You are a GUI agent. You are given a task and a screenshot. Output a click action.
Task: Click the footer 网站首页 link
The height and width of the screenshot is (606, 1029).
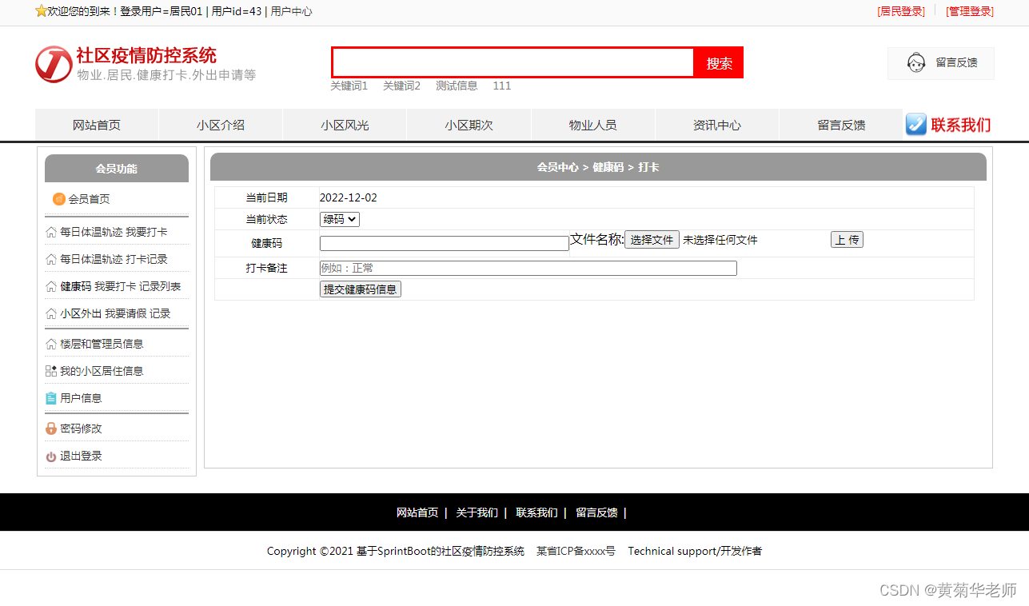[x=417, y=513]
